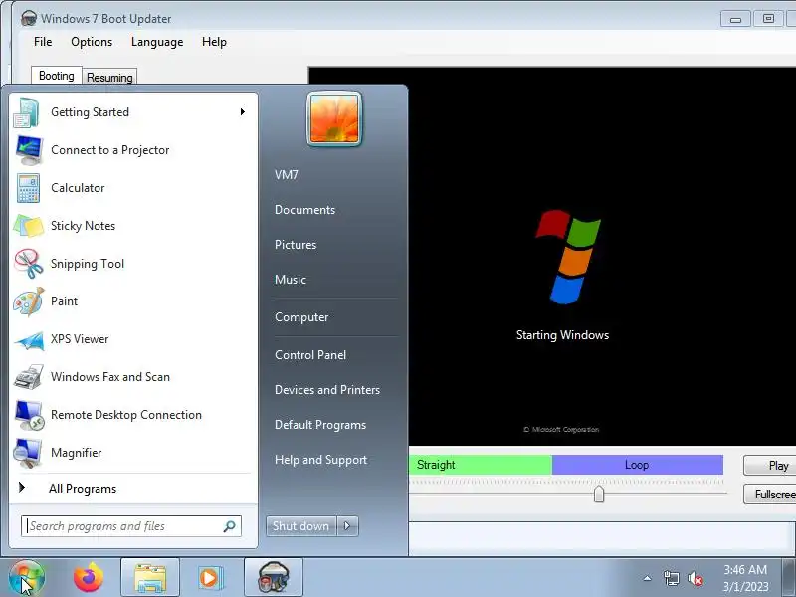The image size is (796, 597).
Task: Switch to the Booting tab
Action: pos(57,76)
